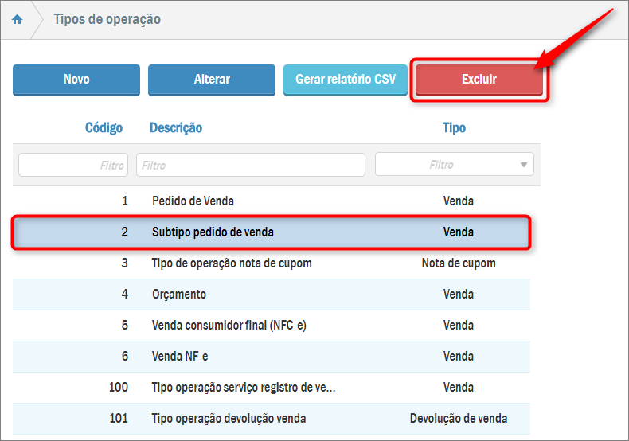The image size is (629, 441).
Task: Open the Tipo filter dropdown
Action: 454,165
